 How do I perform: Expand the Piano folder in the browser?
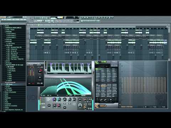pyautogui.click(x=6, y=102)
